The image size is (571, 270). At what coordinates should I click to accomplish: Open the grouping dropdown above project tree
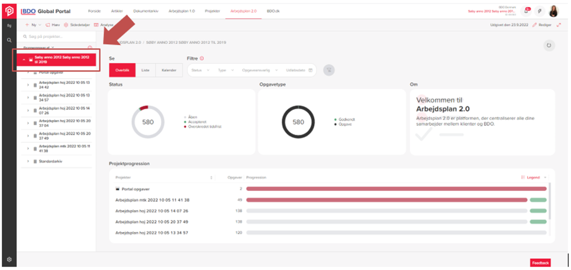[38, 47]
